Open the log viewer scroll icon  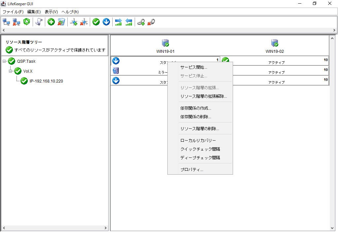(x=39, y=22)
